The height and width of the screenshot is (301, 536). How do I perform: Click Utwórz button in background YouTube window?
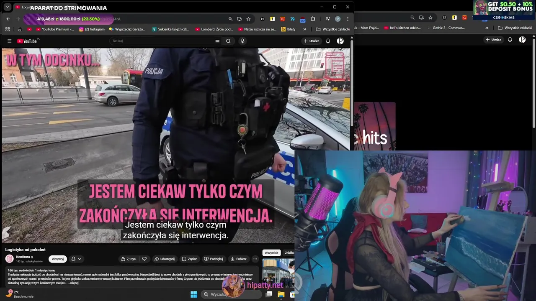493,40
